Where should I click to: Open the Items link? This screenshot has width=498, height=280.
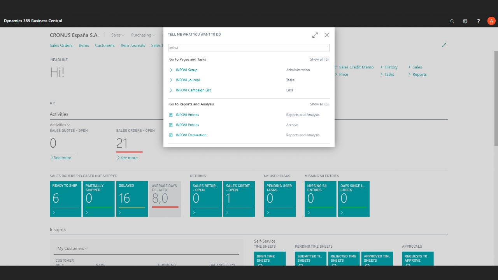coord(84,45)
